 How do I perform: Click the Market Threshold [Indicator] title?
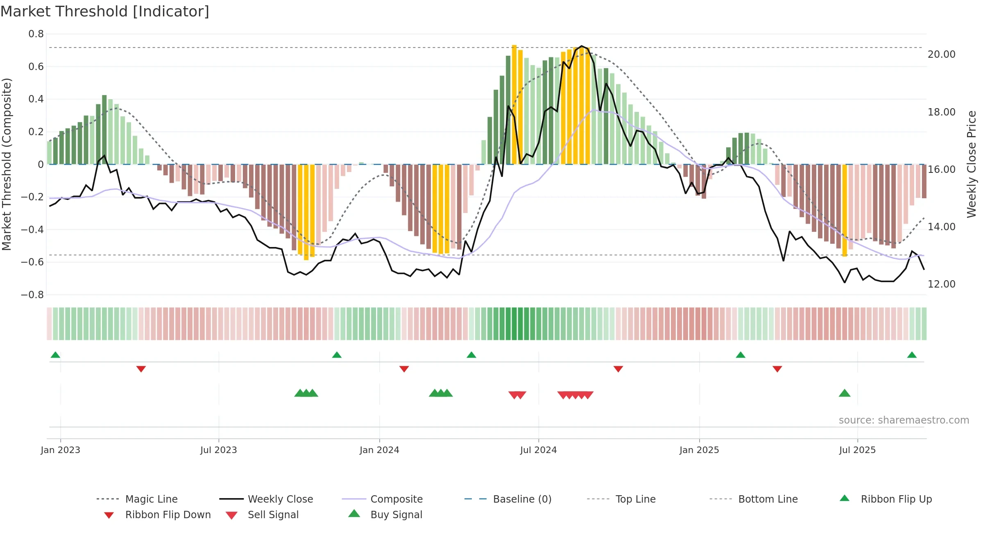tap(104, 11)
